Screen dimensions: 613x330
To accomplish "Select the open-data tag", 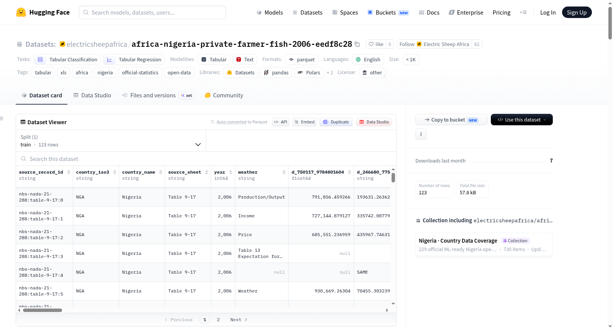I will click(x=179, y=72).
